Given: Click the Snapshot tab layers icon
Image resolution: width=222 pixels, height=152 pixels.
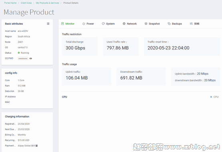Looking at the screenshot, I should coord(146,23).
